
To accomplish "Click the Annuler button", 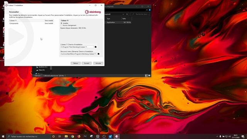I will tap(98, 63).
